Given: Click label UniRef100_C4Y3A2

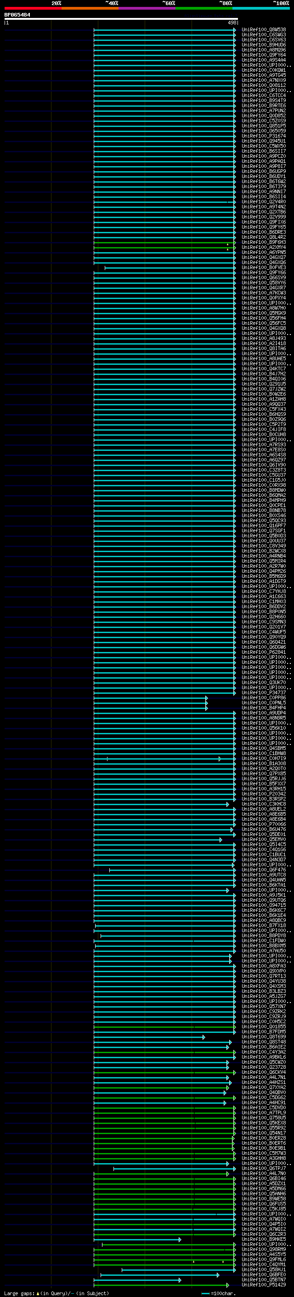Looking at the screenshot, I should 263,1052.
